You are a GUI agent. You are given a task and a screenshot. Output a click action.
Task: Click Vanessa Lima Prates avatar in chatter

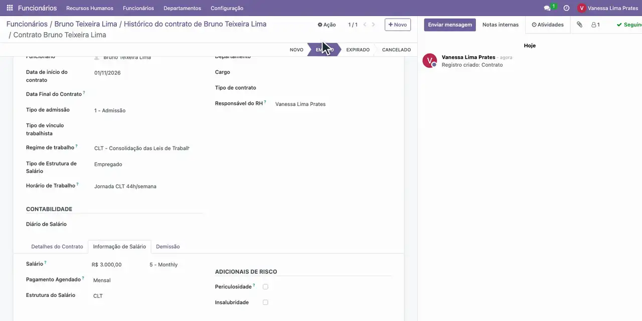pos(430,61)
